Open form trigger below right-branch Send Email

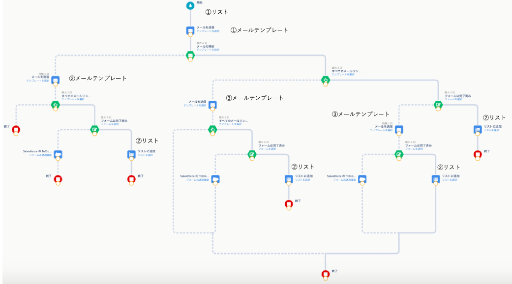tap(399, 155)
